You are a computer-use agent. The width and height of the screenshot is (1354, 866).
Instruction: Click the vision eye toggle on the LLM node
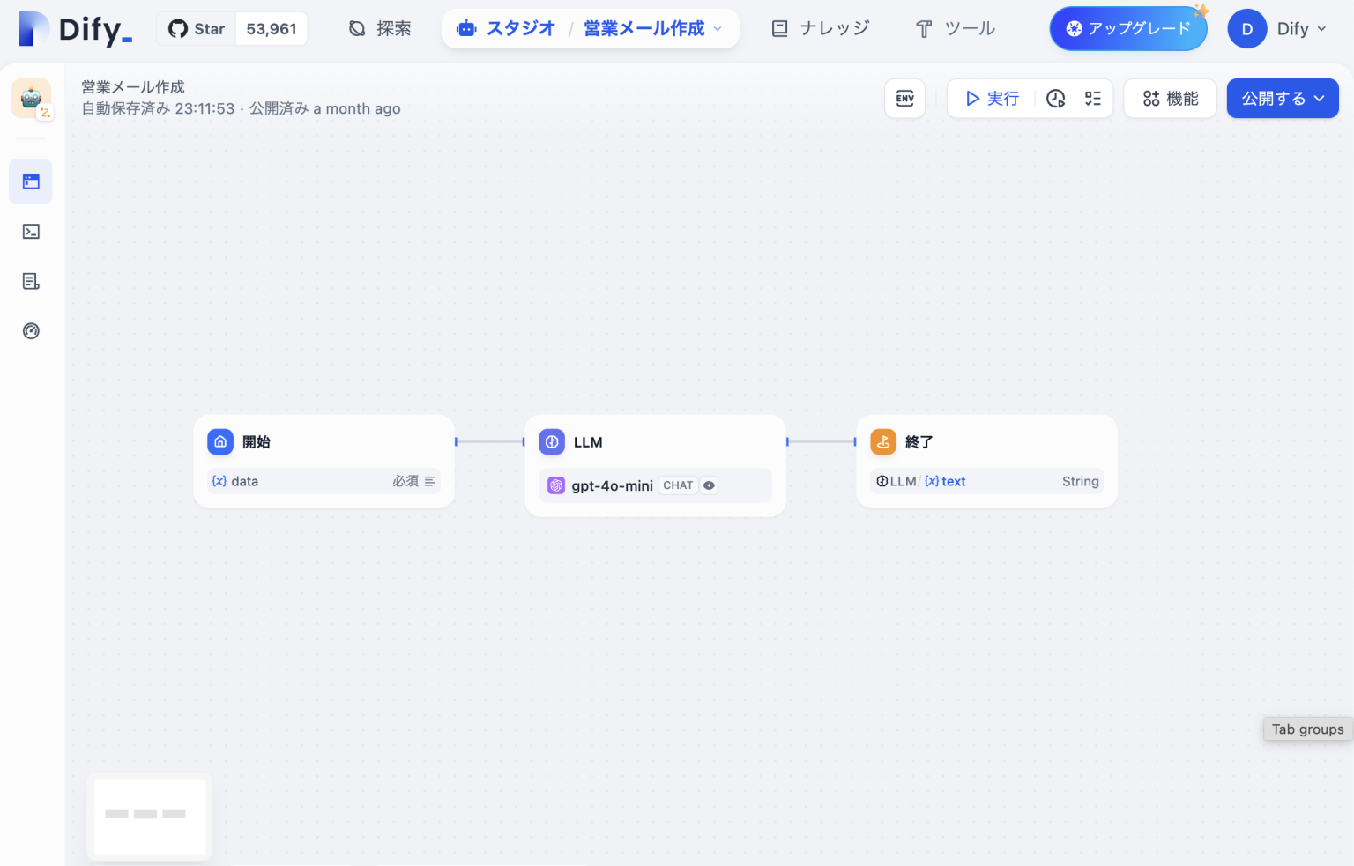click(x=709, y=485)
